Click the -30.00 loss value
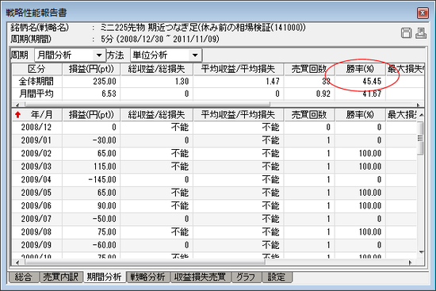The image size is (436, 291). (x=105, y=140)
